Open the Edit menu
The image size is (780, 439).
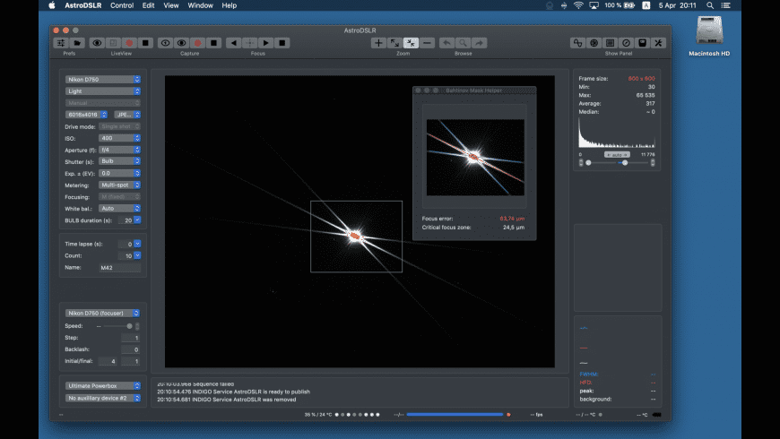point(148,5)
